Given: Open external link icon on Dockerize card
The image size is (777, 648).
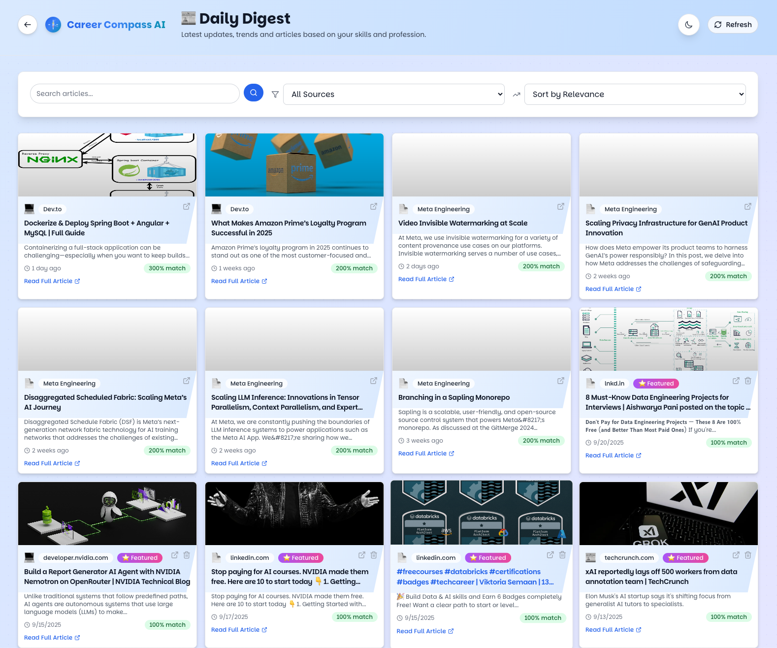Looking at the screenshot, I should coord(187,206).
